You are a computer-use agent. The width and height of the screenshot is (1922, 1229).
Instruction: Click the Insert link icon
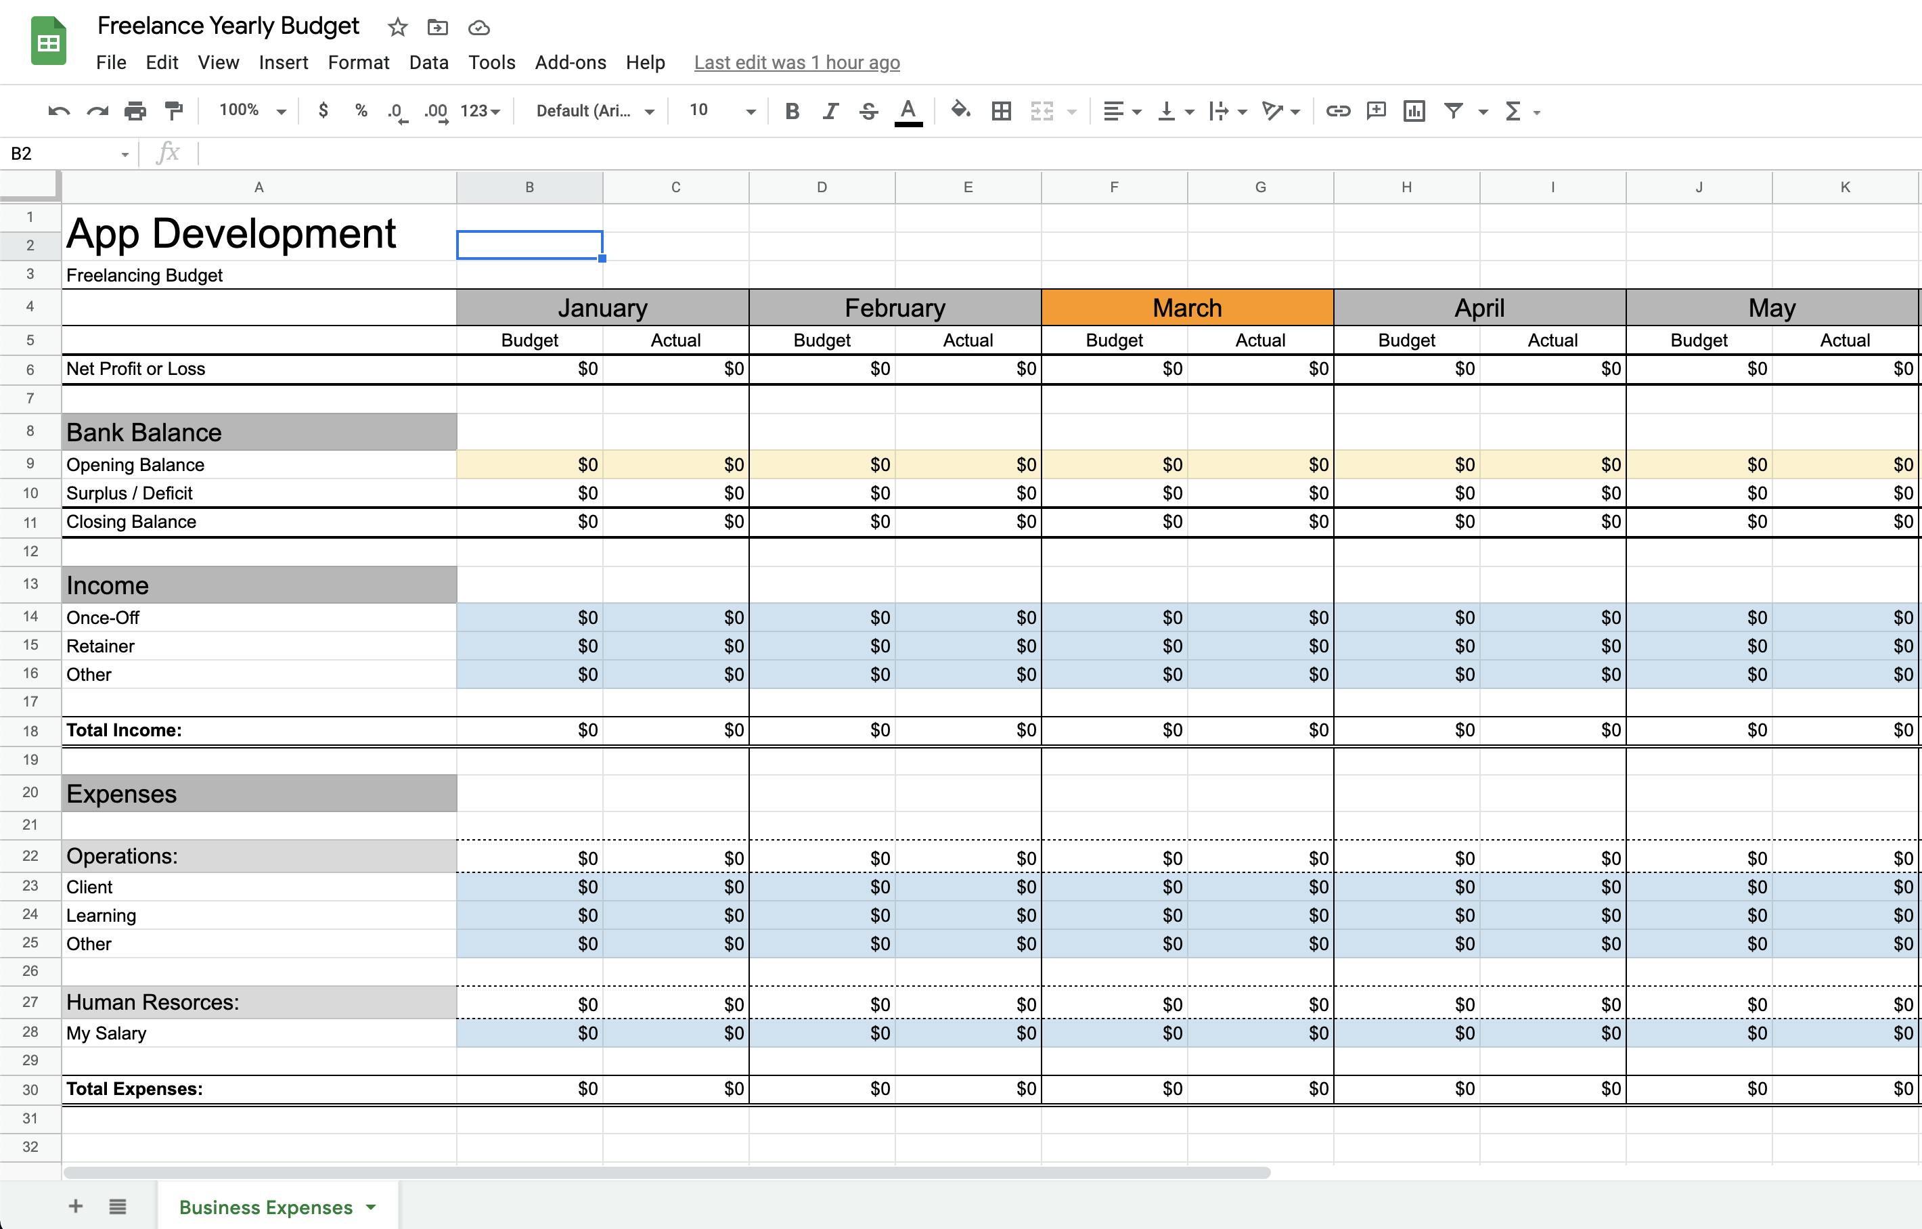point(1338,111)
